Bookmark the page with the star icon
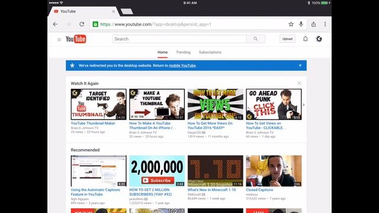 pos(291,24)
